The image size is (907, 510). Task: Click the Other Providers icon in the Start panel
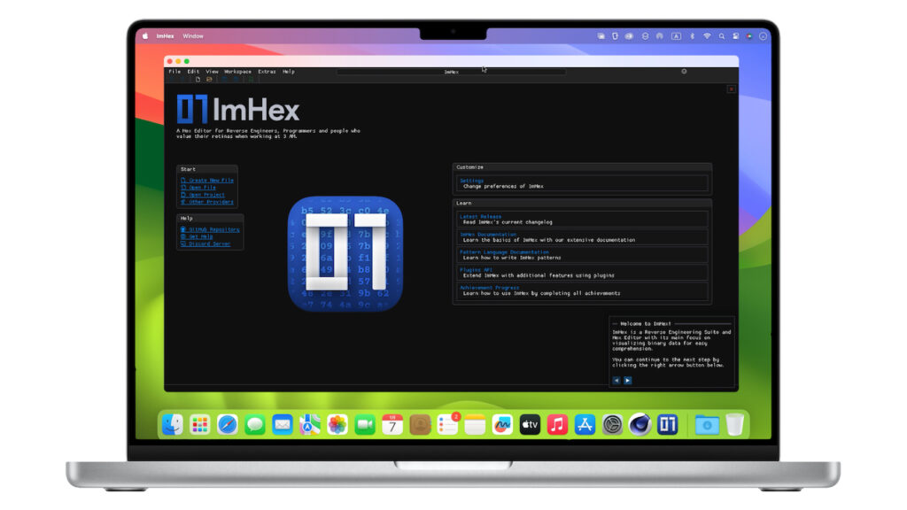[182, 201]
